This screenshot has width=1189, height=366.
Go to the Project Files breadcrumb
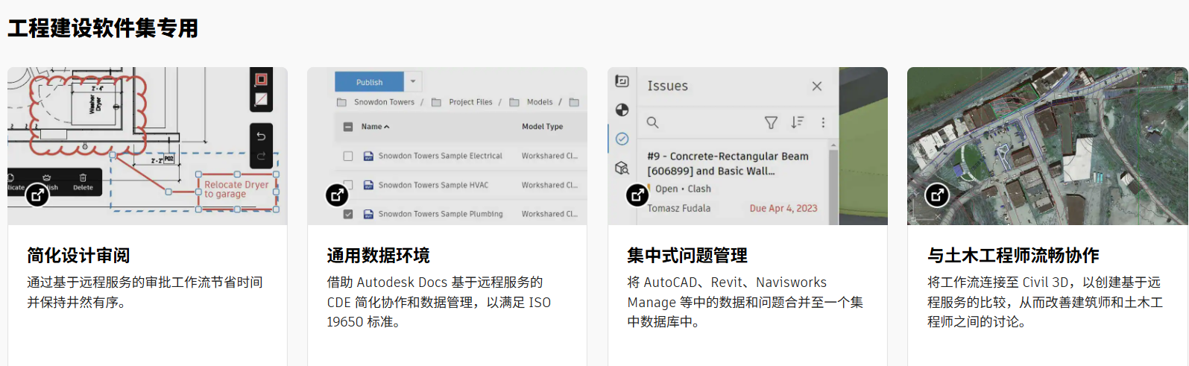tap(470, 102)
